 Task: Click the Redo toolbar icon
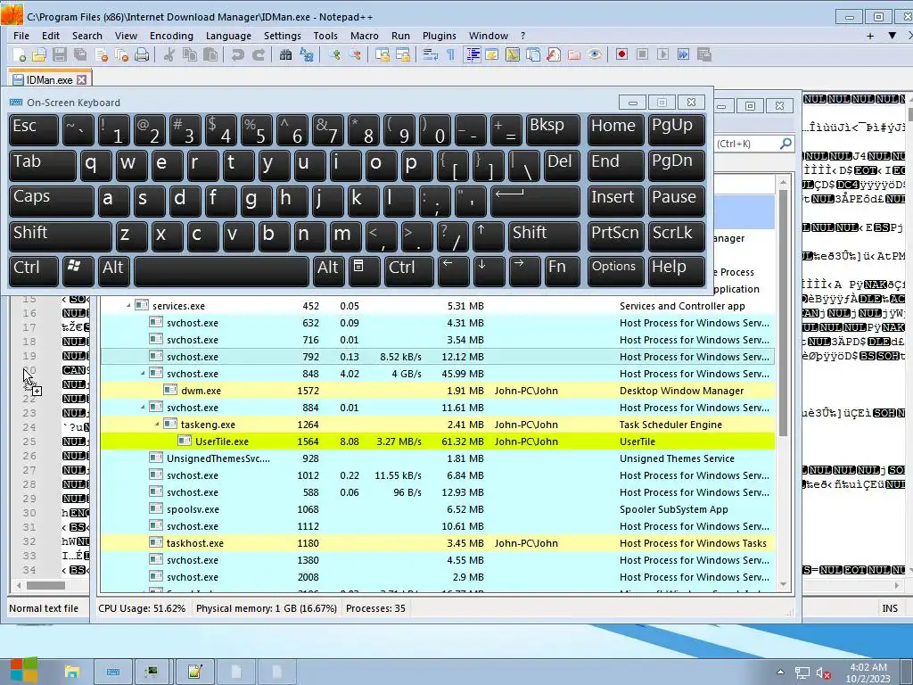click(258, 54)
